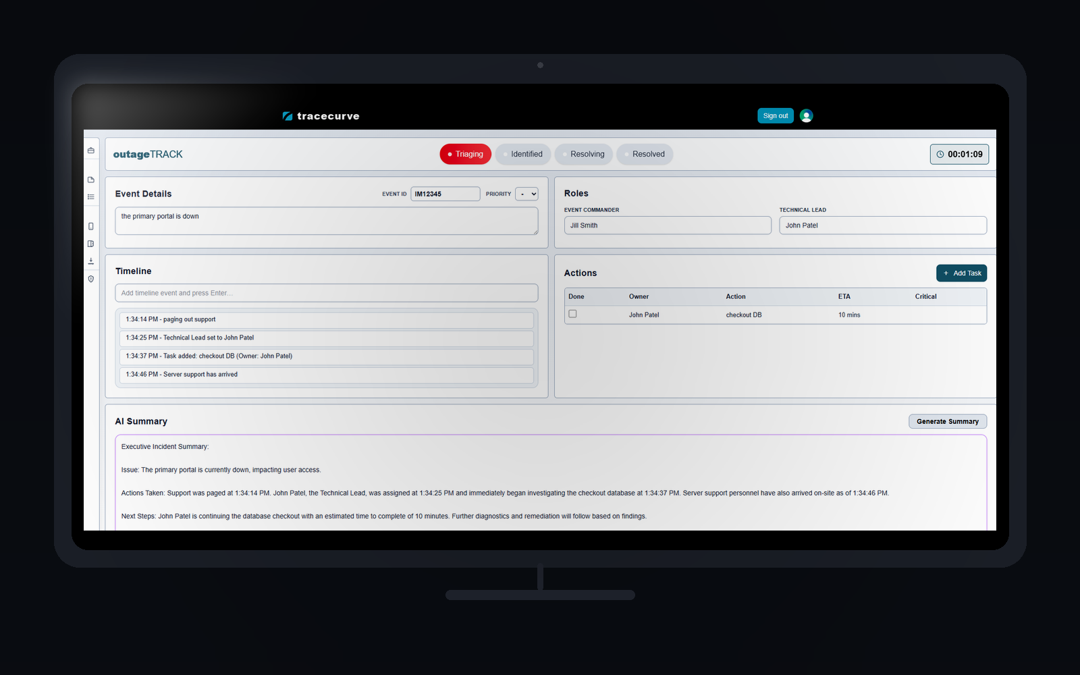Open the shield alert sidebar icon
1080x675 pixels.
point(91,279)
